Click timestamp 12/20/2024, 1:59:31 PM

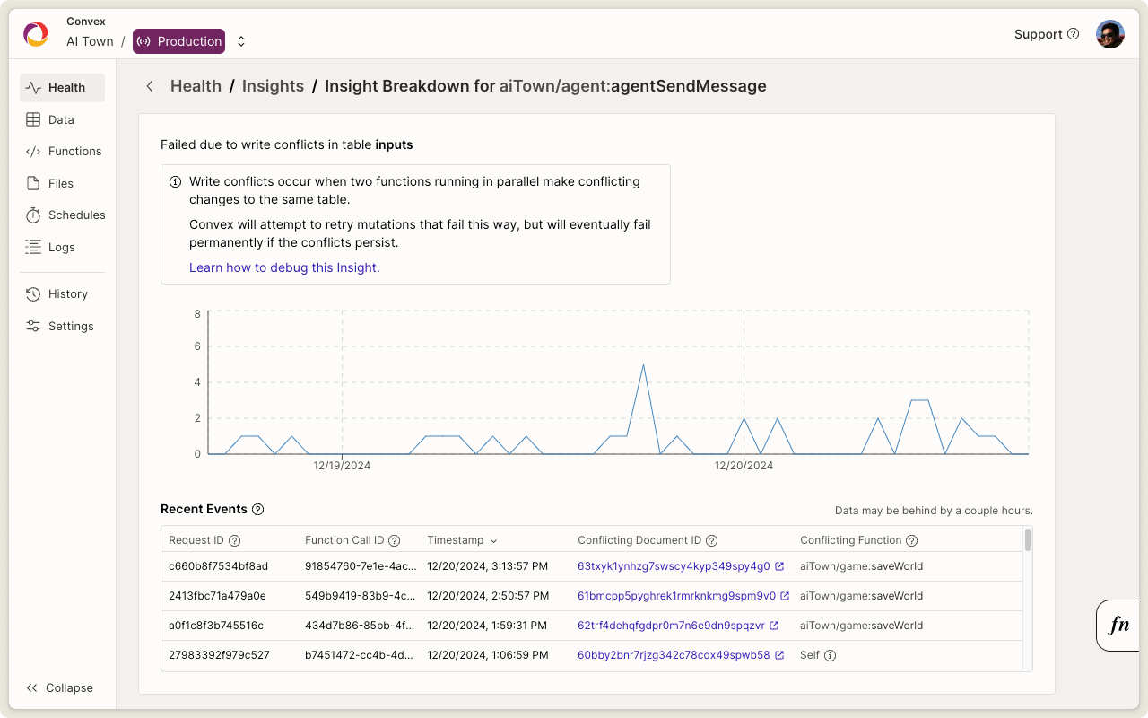tap(487, 626)
